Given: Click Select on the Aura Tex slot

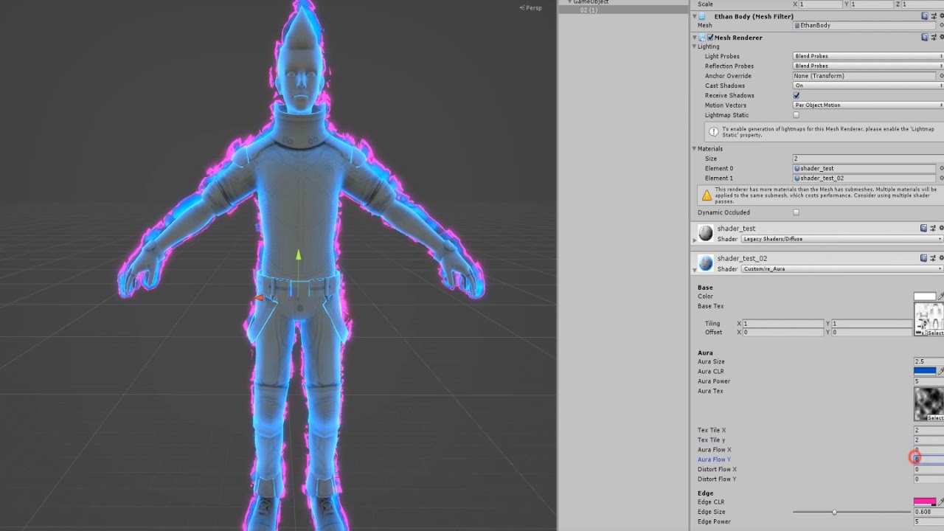Looking at the screenshot, I should click(935, 417).
